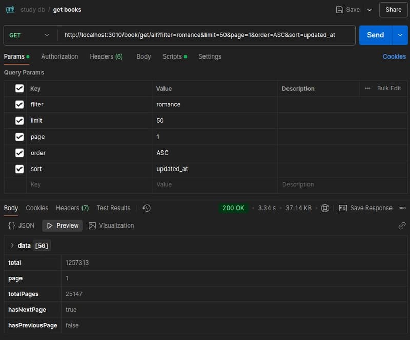410x340 pixels.
Task: Switch response view to JSON with braces icon
Action: coord(21,225)
